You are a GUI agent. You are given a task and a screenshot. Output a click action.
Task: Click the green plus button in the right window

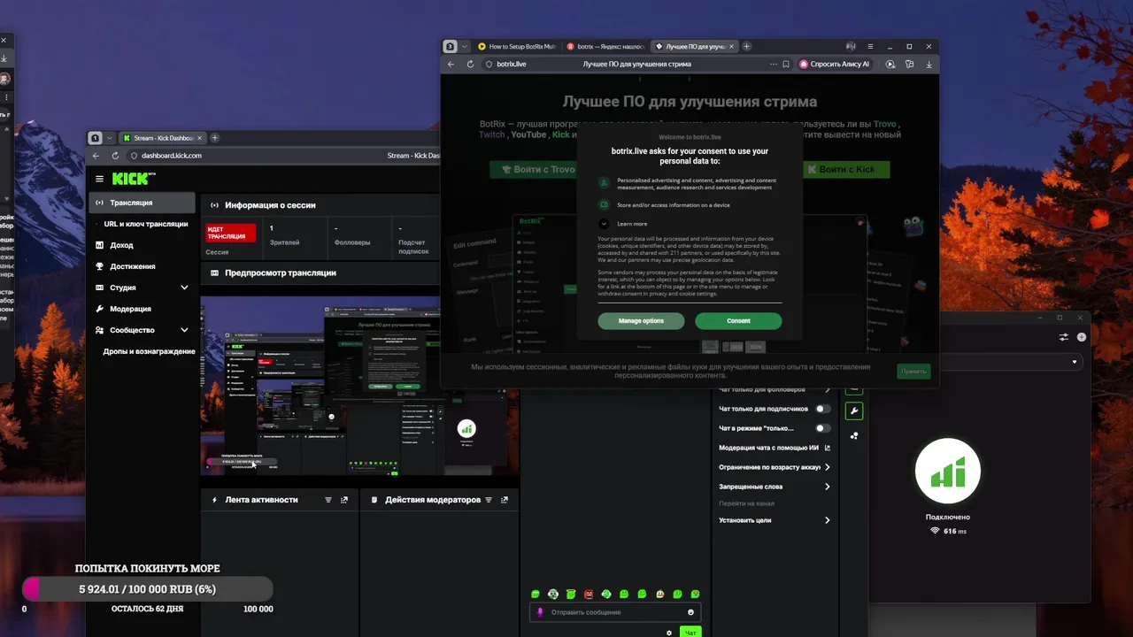(x=1081, y=337)
